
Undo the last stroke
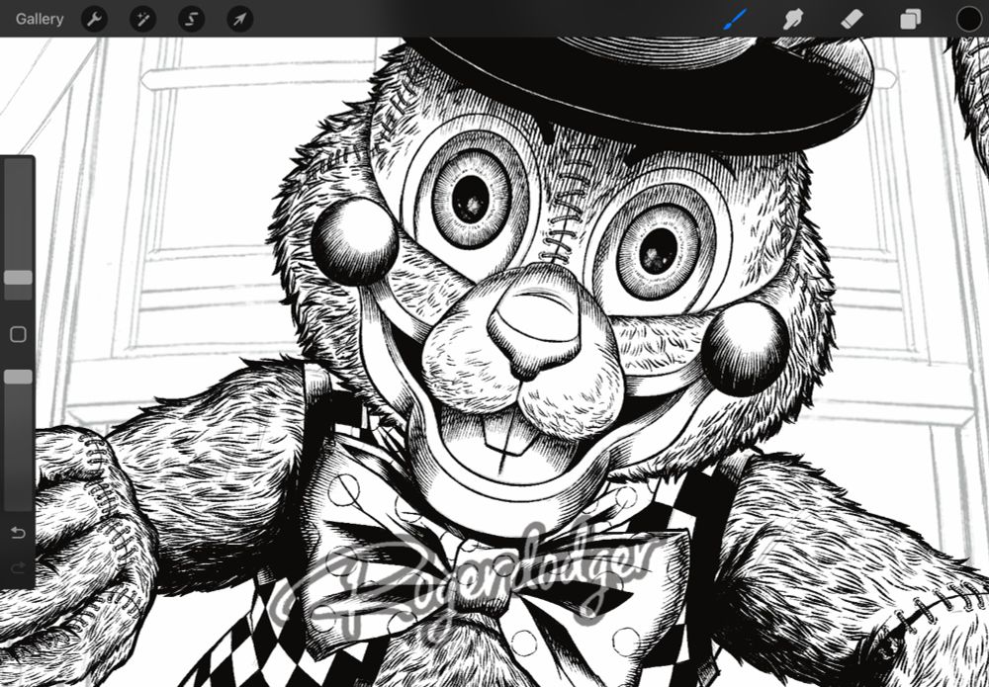pos(18,533)
